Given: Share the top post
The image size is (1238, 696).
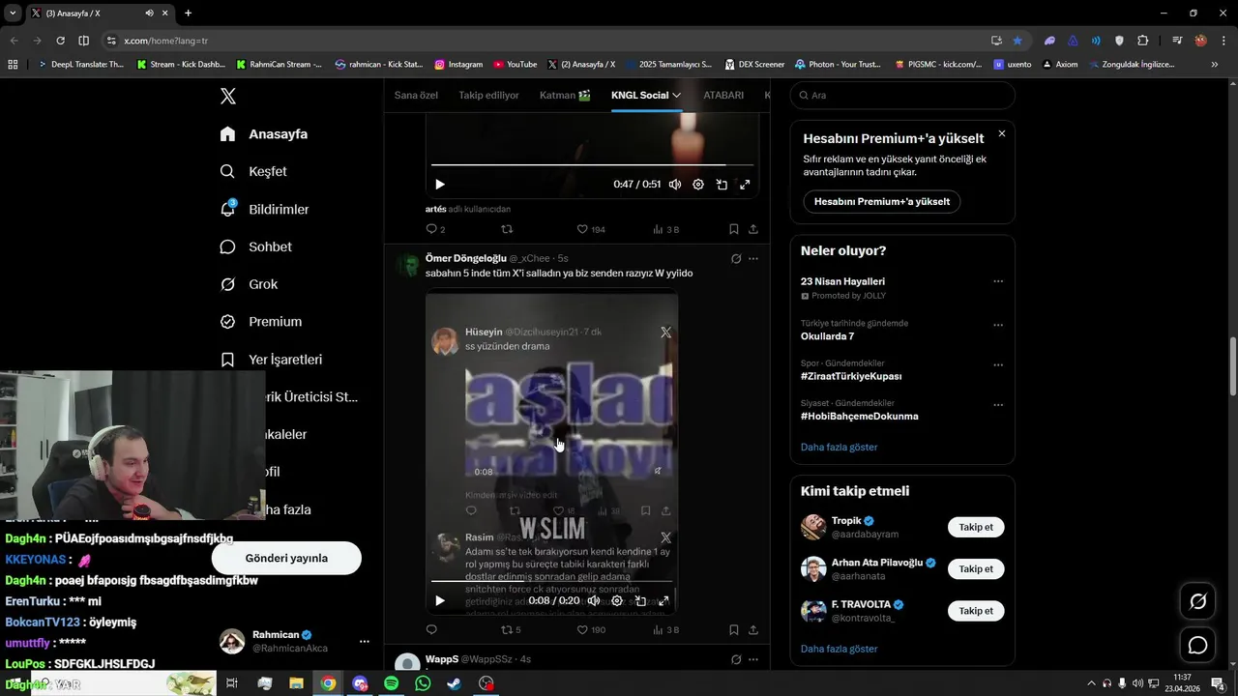Looking at the screenshot, I should click(753, 229).
